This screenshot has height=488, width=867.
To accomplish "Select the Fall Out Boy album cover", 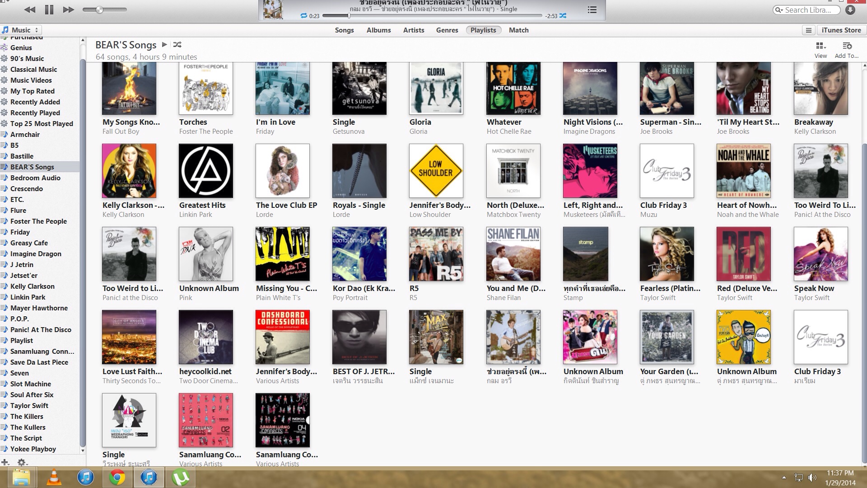I will 129,88.
